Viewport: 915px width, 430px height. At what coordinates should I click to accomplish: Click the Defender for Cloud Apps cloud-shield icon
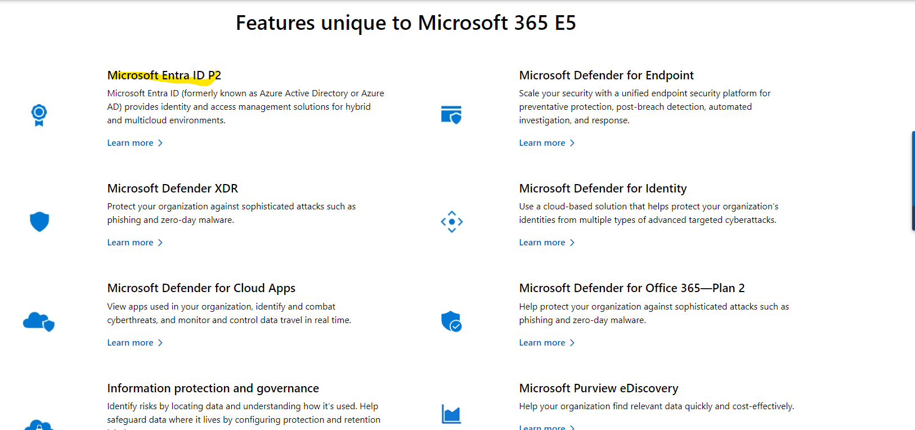click(39, 321)
